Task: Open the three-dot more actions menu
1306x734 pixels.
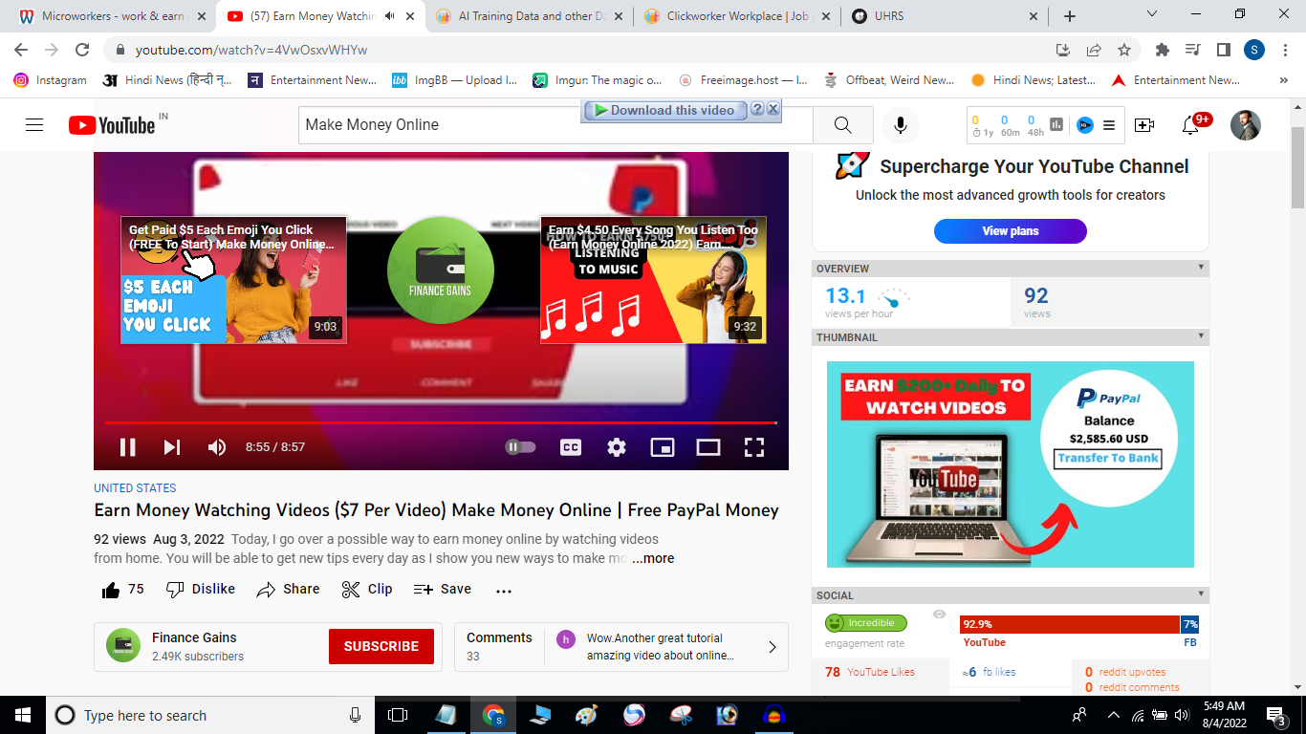Action: [x=504, y=591]
